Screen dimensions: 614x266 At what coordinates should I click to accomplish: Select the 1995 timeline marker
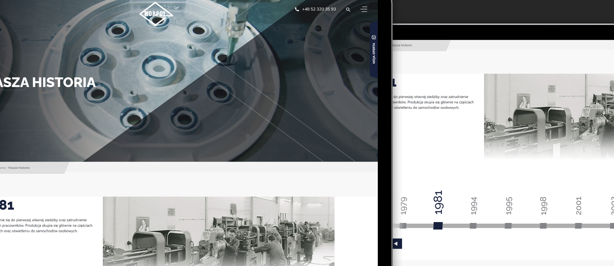pos(508,226)
